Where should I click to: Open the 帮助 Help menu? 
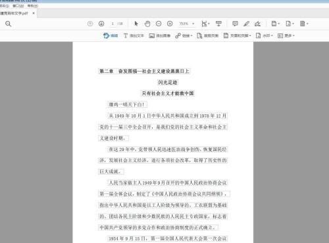(x=33, y=6)
